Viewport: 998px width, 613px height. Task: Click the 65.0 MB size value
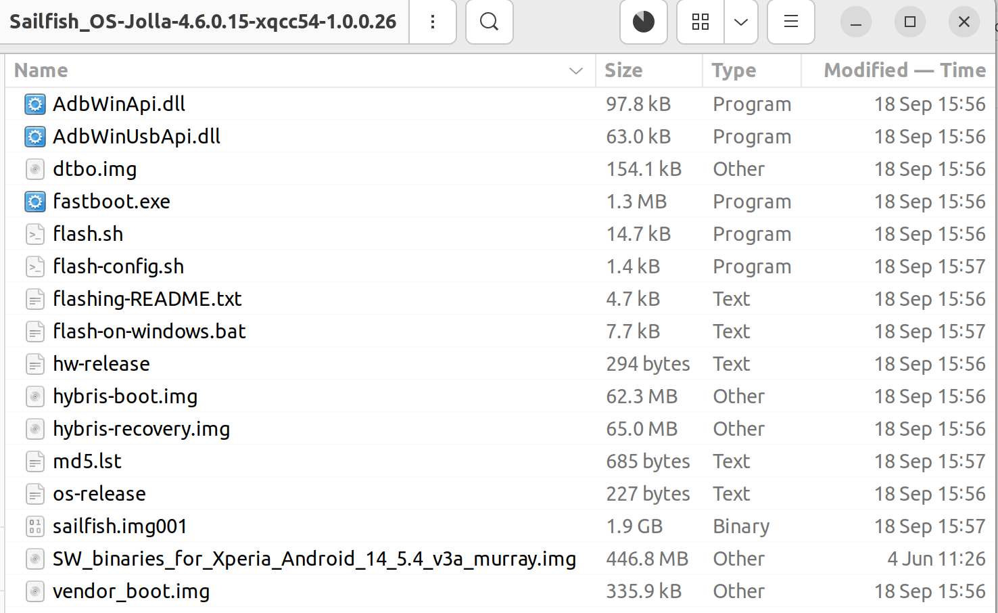(x=642, y=429)
